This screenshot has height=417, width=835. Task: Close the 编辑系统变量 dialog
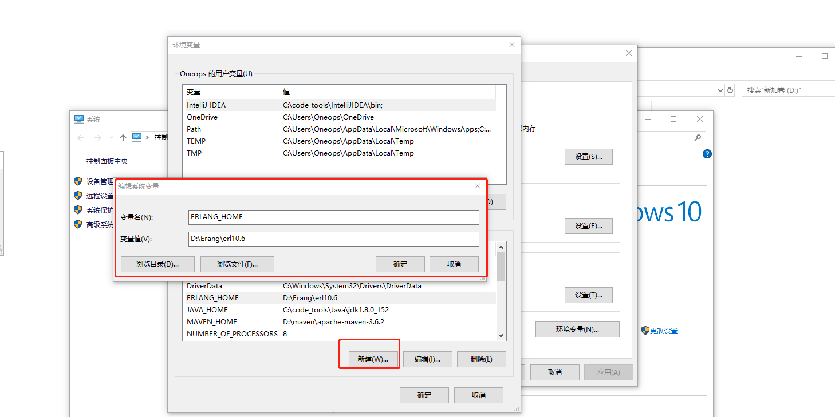[478, 186]
